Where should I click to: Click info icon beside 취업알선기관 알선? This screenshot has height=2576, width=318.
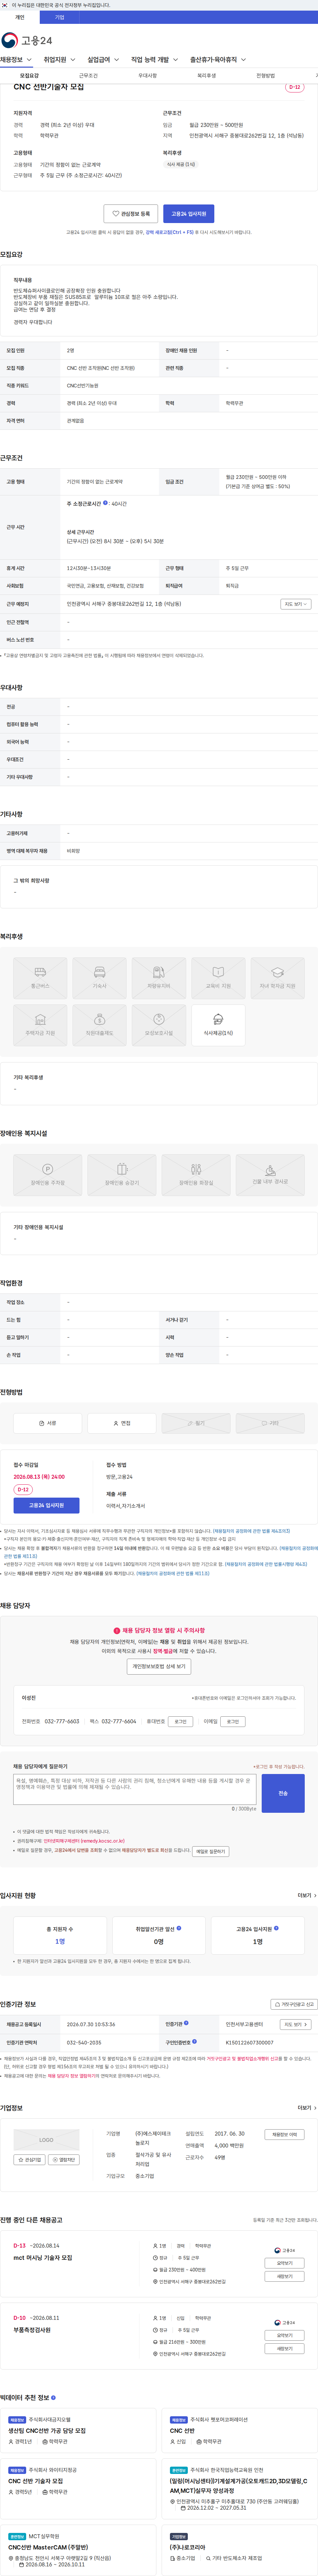179,1928
